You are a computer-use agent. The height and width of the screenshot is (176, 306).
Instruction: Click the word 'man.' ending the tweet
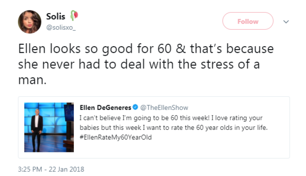(x=32, y=80)
